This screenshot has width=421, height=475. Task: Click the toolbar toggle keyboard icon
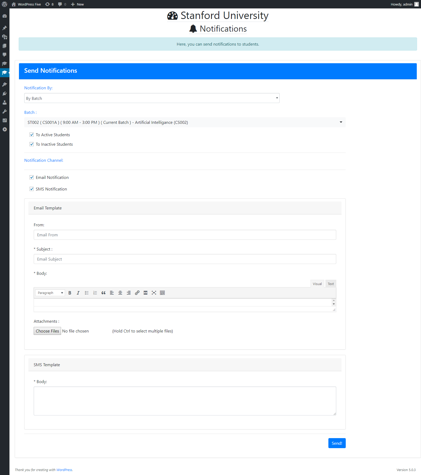coord(162,293)
